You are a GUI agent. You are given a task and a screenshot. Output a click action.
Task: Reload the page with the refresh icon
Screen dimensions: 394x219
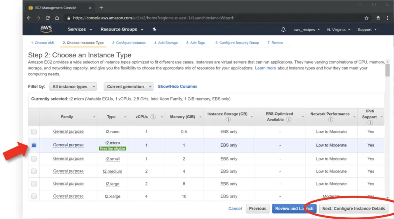click(x=47, y=18)
